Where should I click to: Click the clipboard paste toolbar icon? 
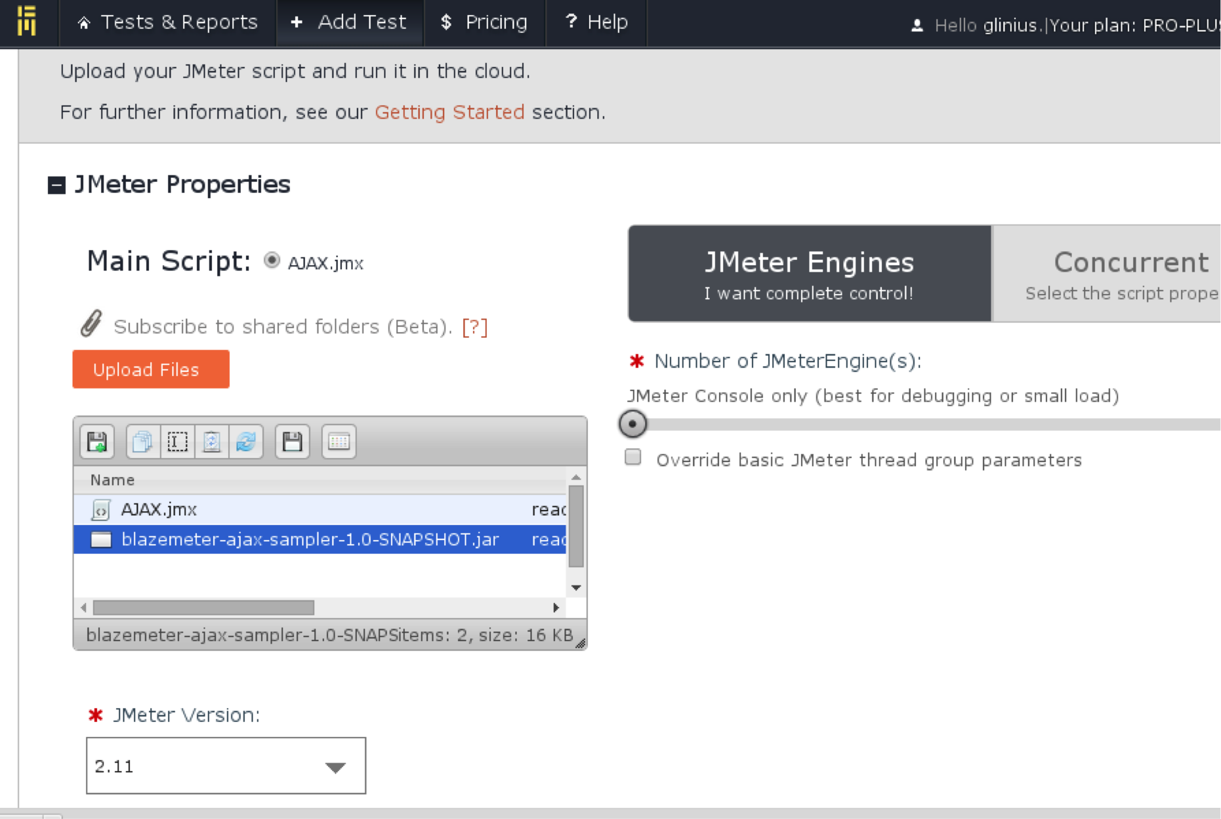pos(211,442)
